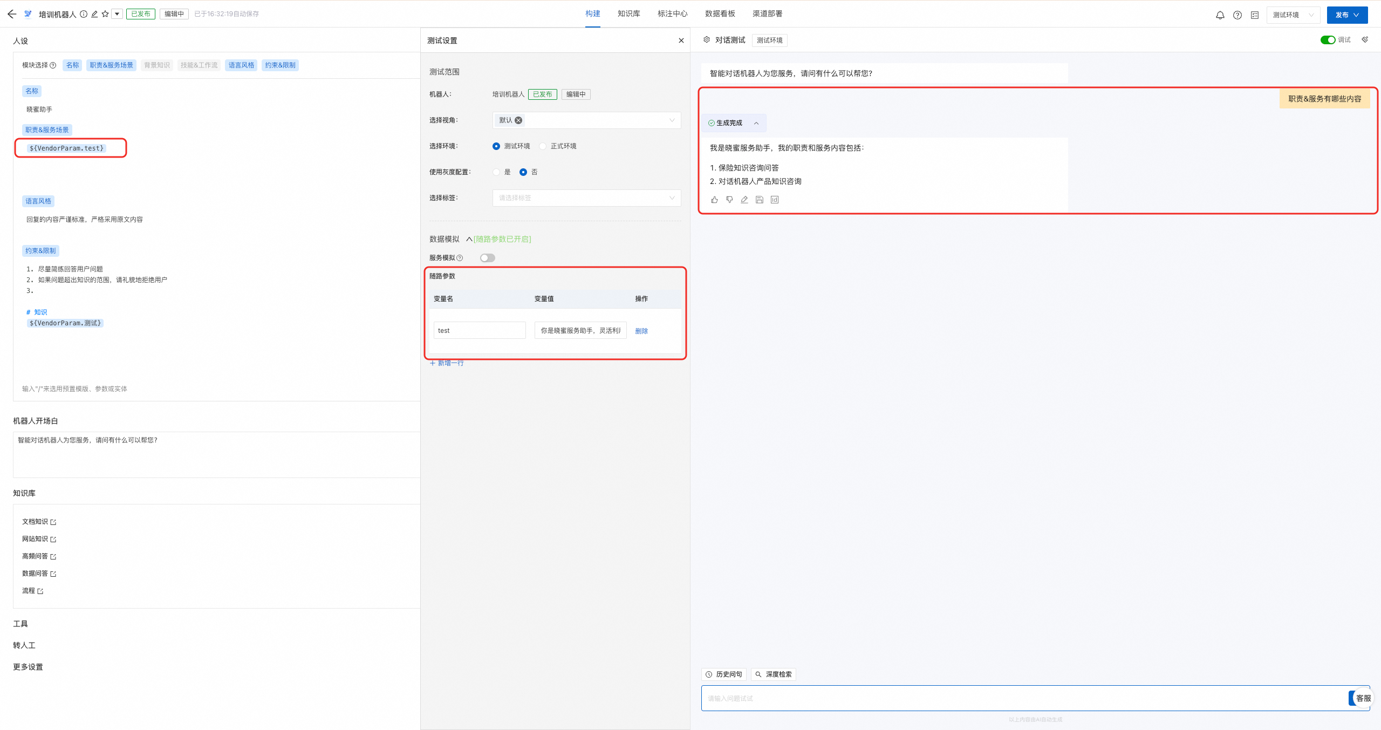Switch to the 渠道部署 tab
Screen dimensions: 1381x730
[x=768, y=13]
